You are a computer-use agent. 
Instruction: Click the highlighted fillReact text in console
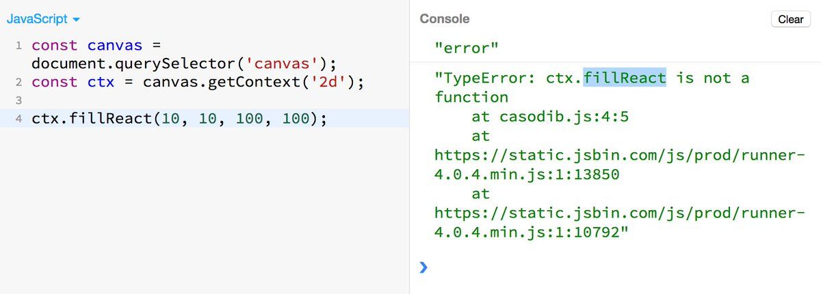click(x=625, y=78)
